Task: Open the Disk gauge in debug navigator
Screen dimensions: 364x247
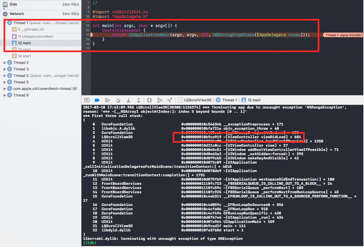Action: pyautogui.click(x=41, y=5)
